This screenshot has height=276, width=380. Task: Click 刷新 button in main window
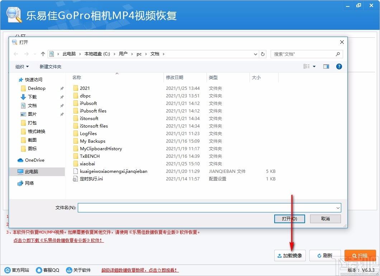[x=325, y=256]
